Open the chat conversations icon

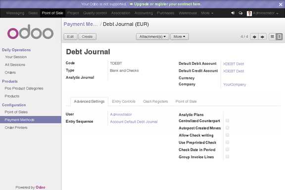(x=240, y=13)
